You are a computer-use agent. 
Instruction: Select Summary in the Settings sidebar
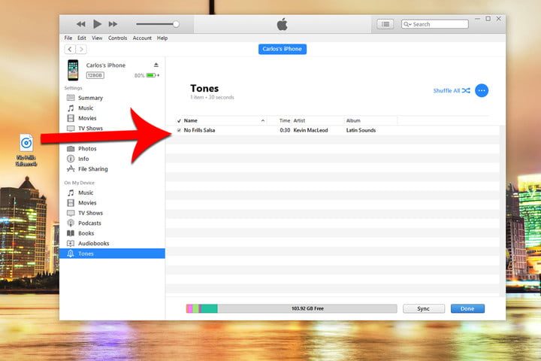(90, 98)
